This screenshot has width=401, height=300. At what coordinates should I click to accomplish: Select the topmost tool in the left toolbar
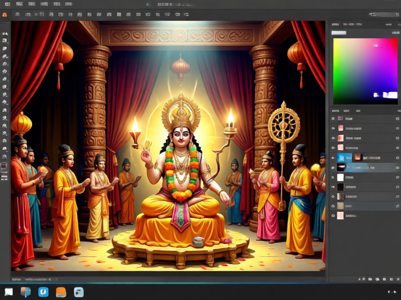pos(5,34)
